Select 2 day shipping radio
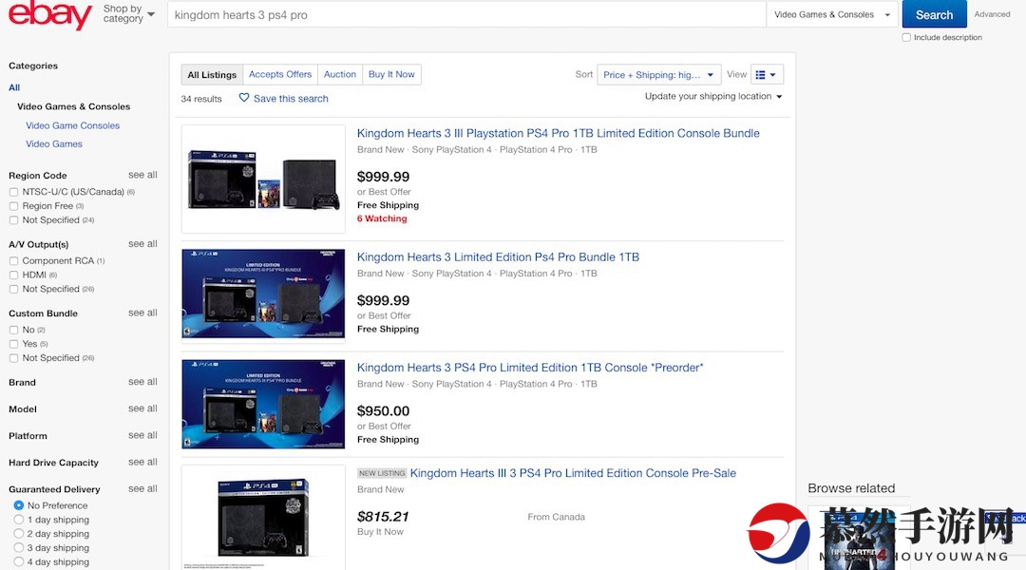This screenshot has height=570, width=1026. [x=18, y=533]
